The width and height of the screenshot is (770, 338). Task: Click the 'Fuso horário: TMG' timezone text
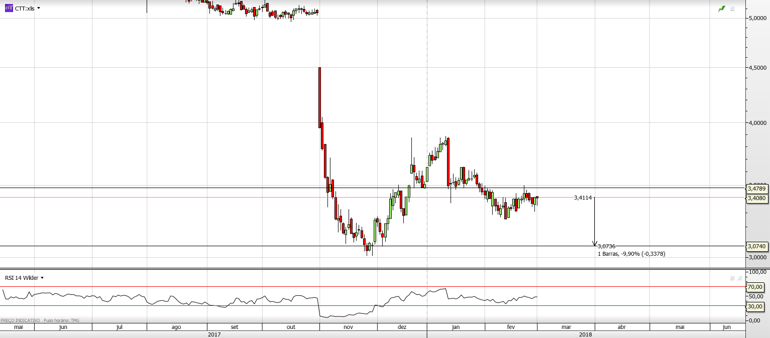(61, 320)
